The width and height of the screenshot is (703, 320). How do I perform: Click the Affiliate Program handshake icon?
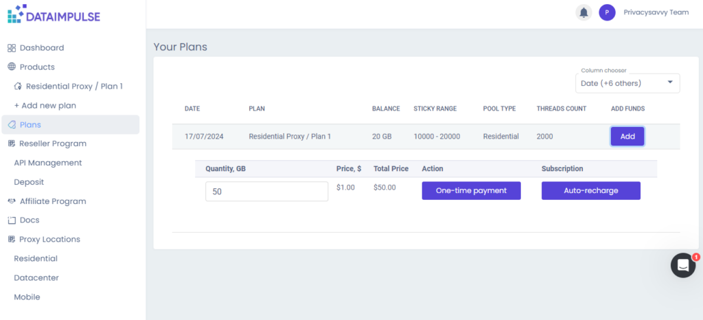(11, 201)
